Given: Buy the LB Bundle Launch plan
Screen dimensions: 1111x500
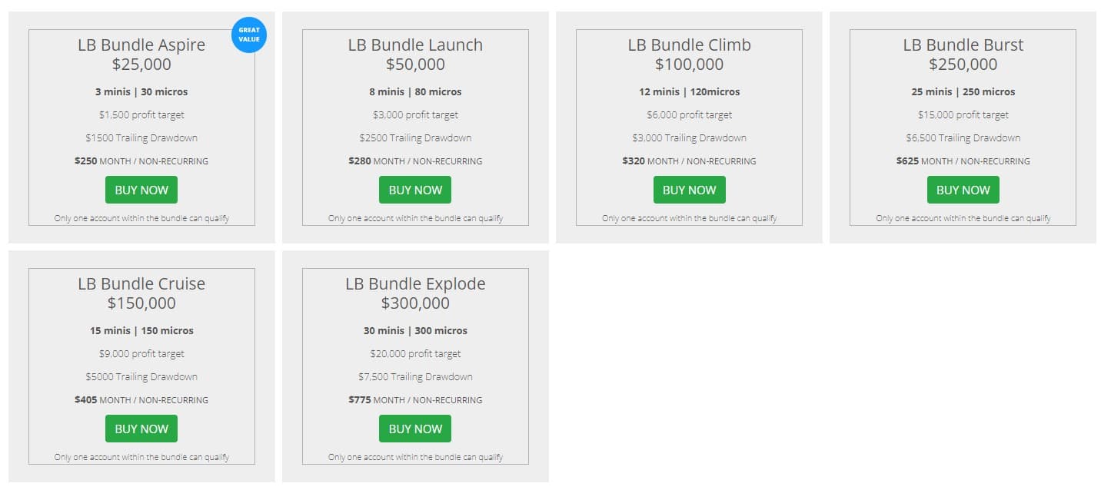Looking at the screenshot, I should coord(415,190).
